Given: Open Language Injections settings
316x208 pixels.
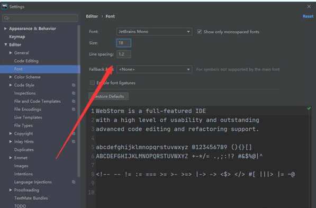Looking at the screenshot, I should click(33, 182).
